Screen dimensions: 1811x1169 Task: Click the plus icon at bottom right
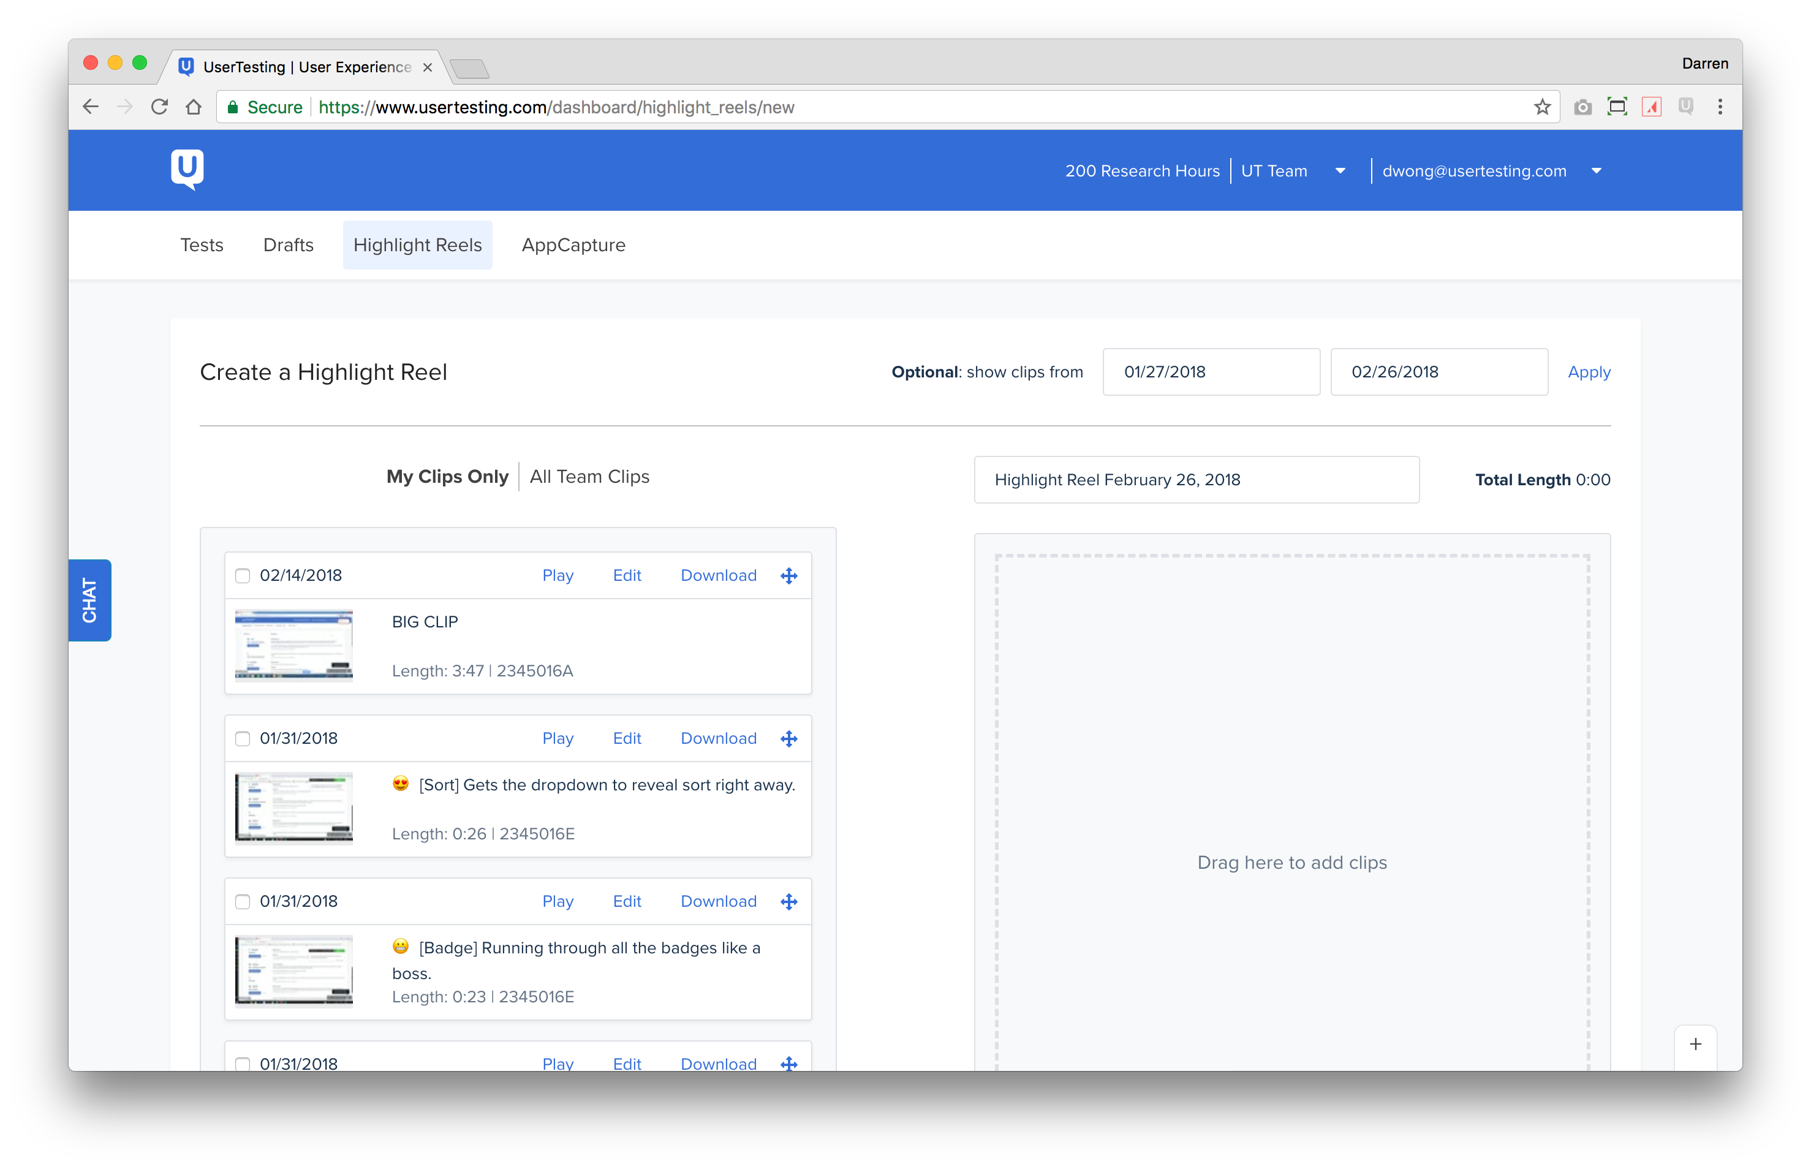(x=1695, y=1045)
